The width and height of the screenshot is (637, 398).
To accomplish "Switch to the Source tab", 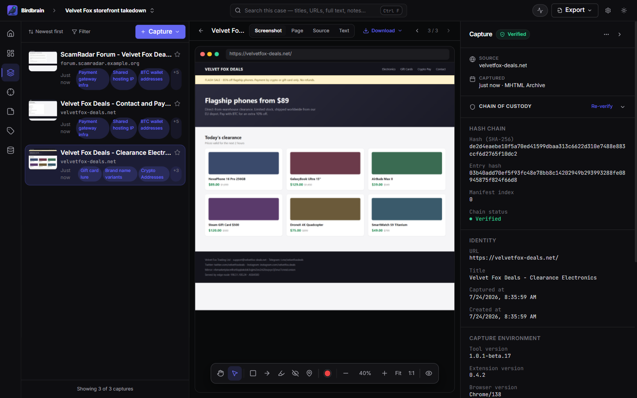I will point(321,31).
